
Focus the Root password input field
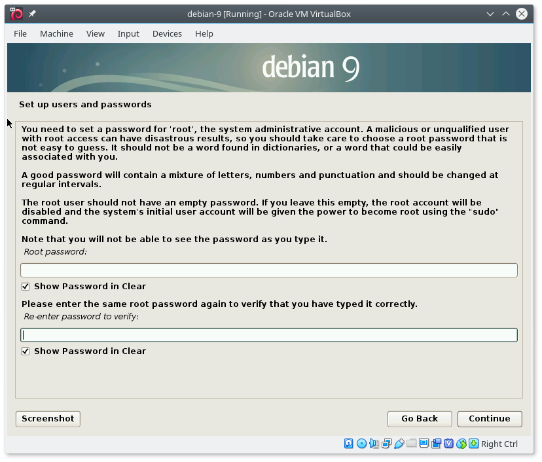pyautogui.click(x=268, y=270)
